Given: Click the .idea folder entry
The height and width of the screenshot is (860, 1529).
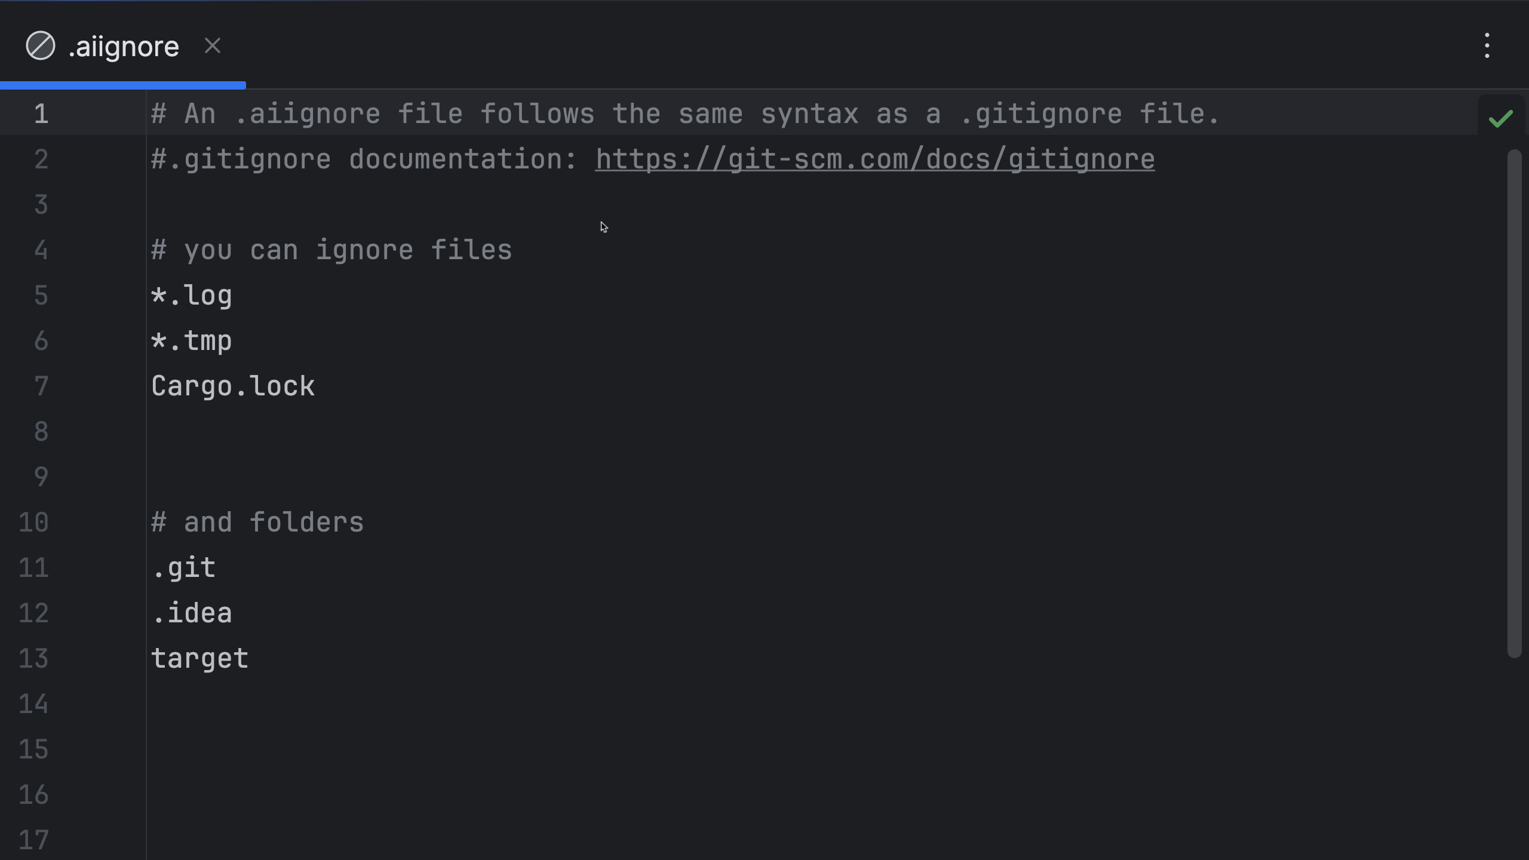Looking at the screenshot, I should [192, 613].
